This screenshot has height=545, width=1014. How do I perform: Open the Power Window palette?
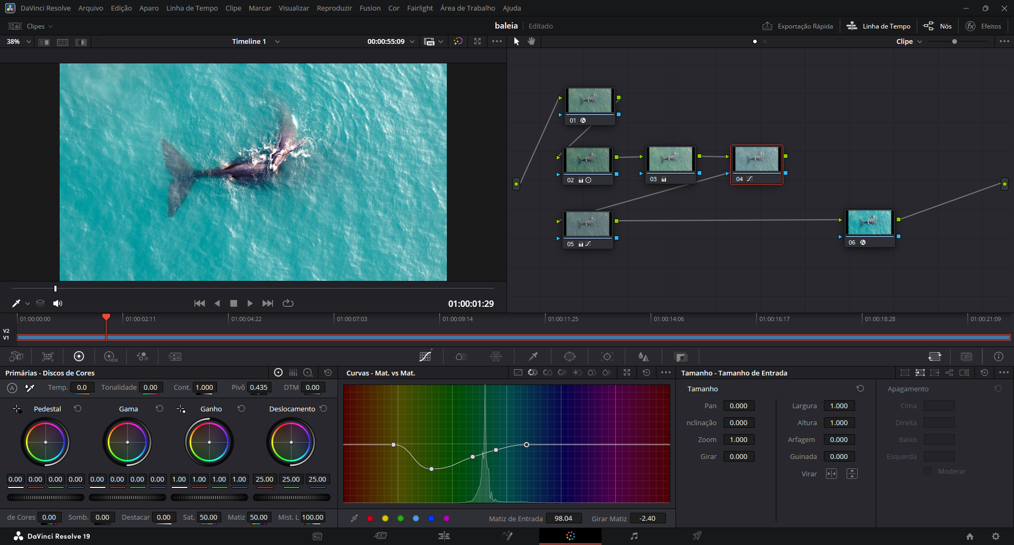[x=570, y=356]
